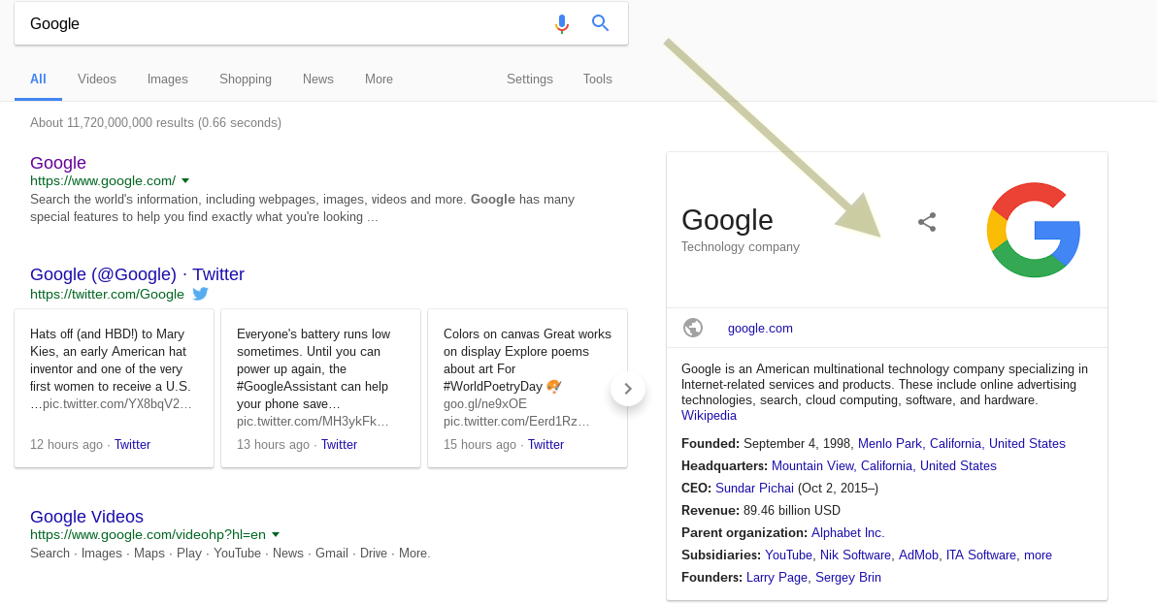Expand dropdown arrow next to Google Videos URL
The width and height of the screenshot is (1157, 603).
(276, 534)
